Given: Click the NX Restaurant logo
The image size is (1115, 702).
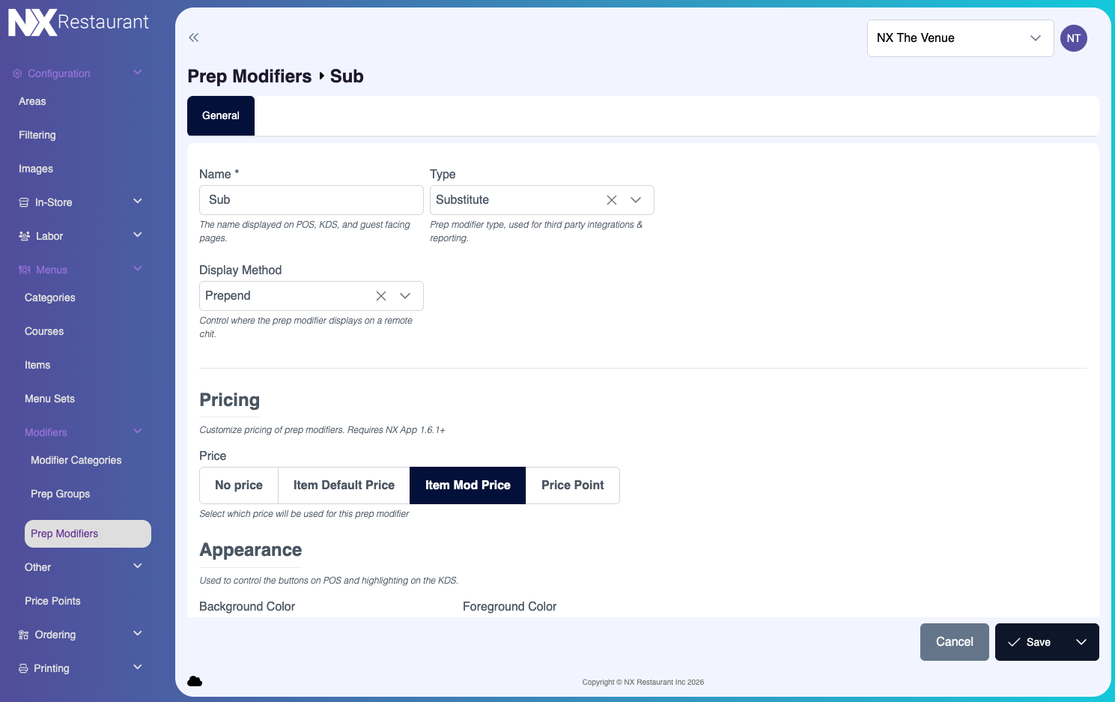Looking at the screenshot, I should pyautogui.click(x=79, y=22).
